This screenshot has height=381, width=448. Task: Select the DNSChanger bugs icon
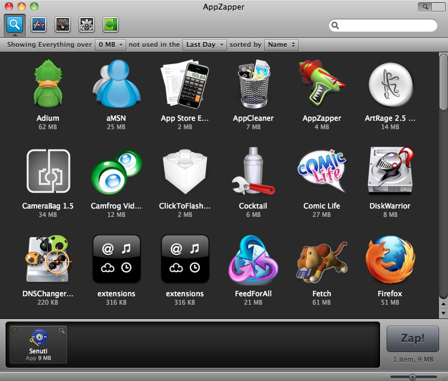click(x=47, y=259)
